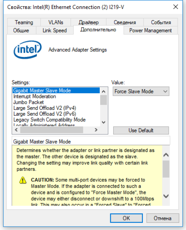Open the Драйвер tab
Viewport: 186px width, 230px height.
click(88, 22)
